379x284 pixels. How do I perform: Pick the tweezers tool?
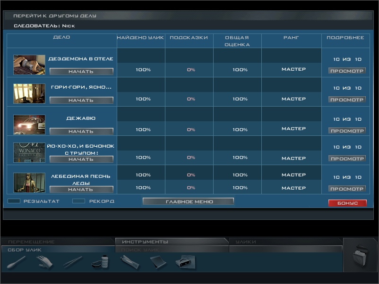[x=72, y=262]
